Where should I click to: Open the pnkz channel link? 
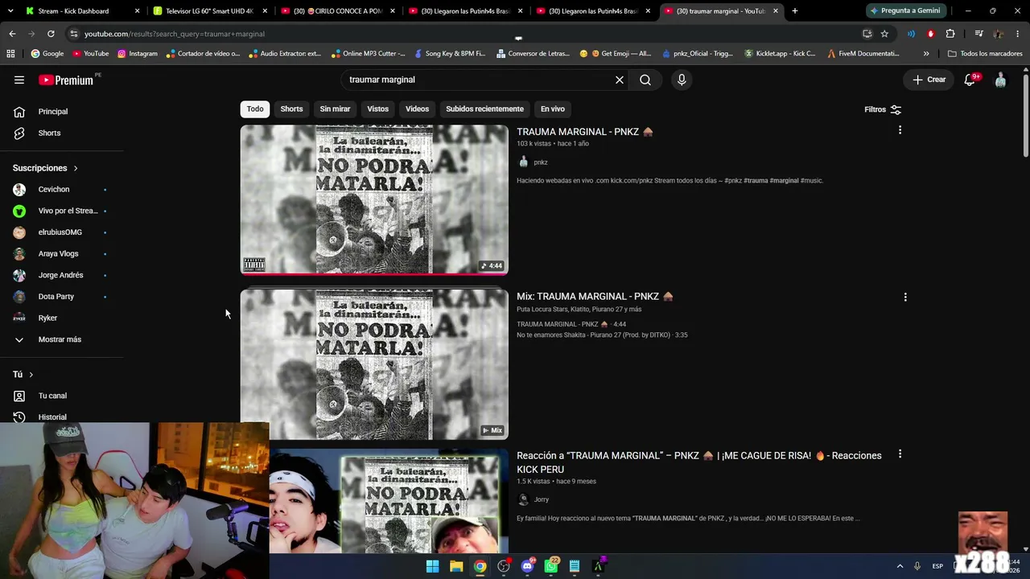pyautogui.click(x=541, y=162)
